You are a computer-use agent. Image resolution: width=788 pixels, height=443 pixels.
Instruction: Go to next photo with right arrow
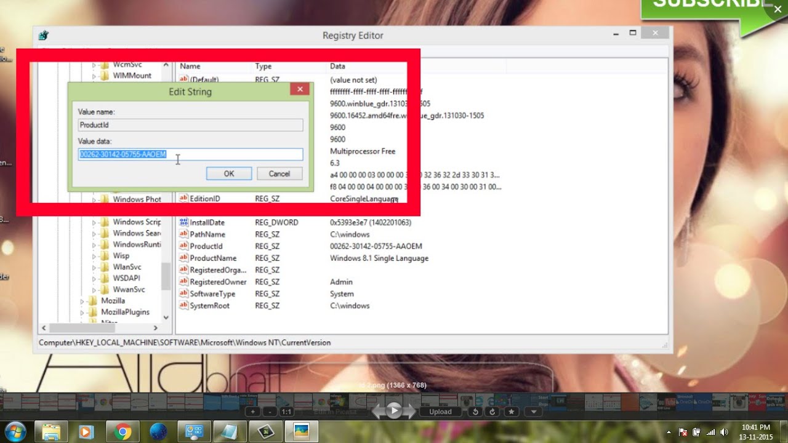tap(411, 410)
